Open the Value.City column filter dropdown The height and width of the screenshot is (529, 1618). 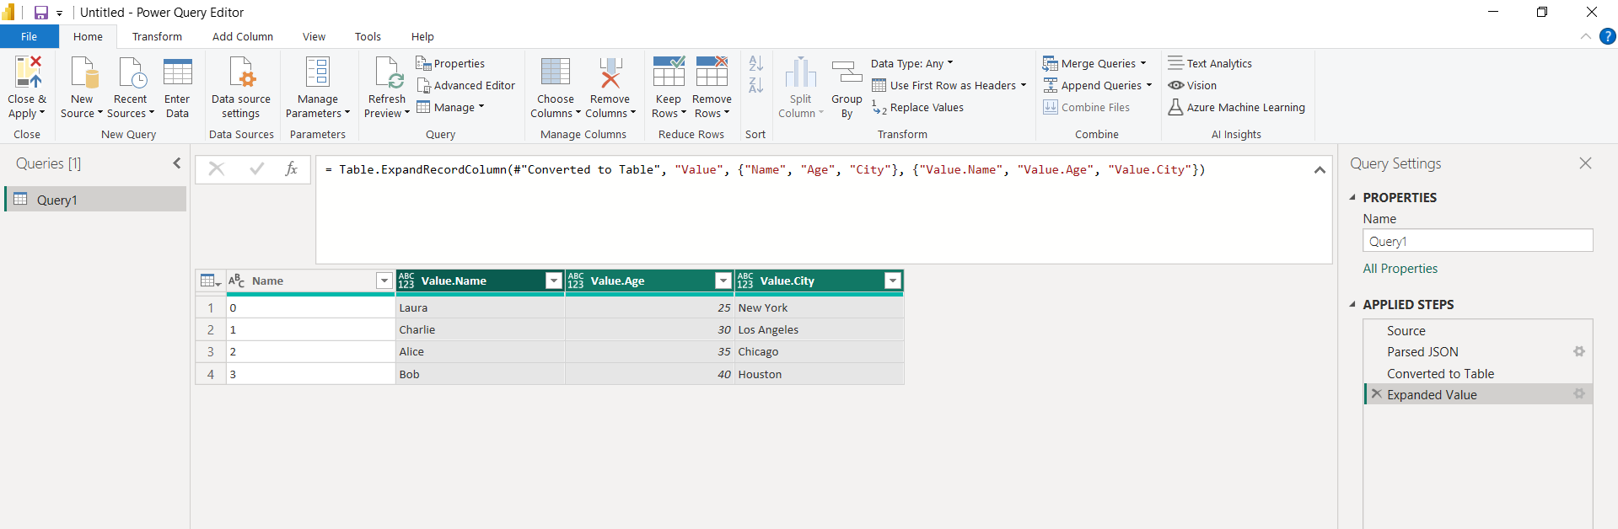[x=893, y=281]
